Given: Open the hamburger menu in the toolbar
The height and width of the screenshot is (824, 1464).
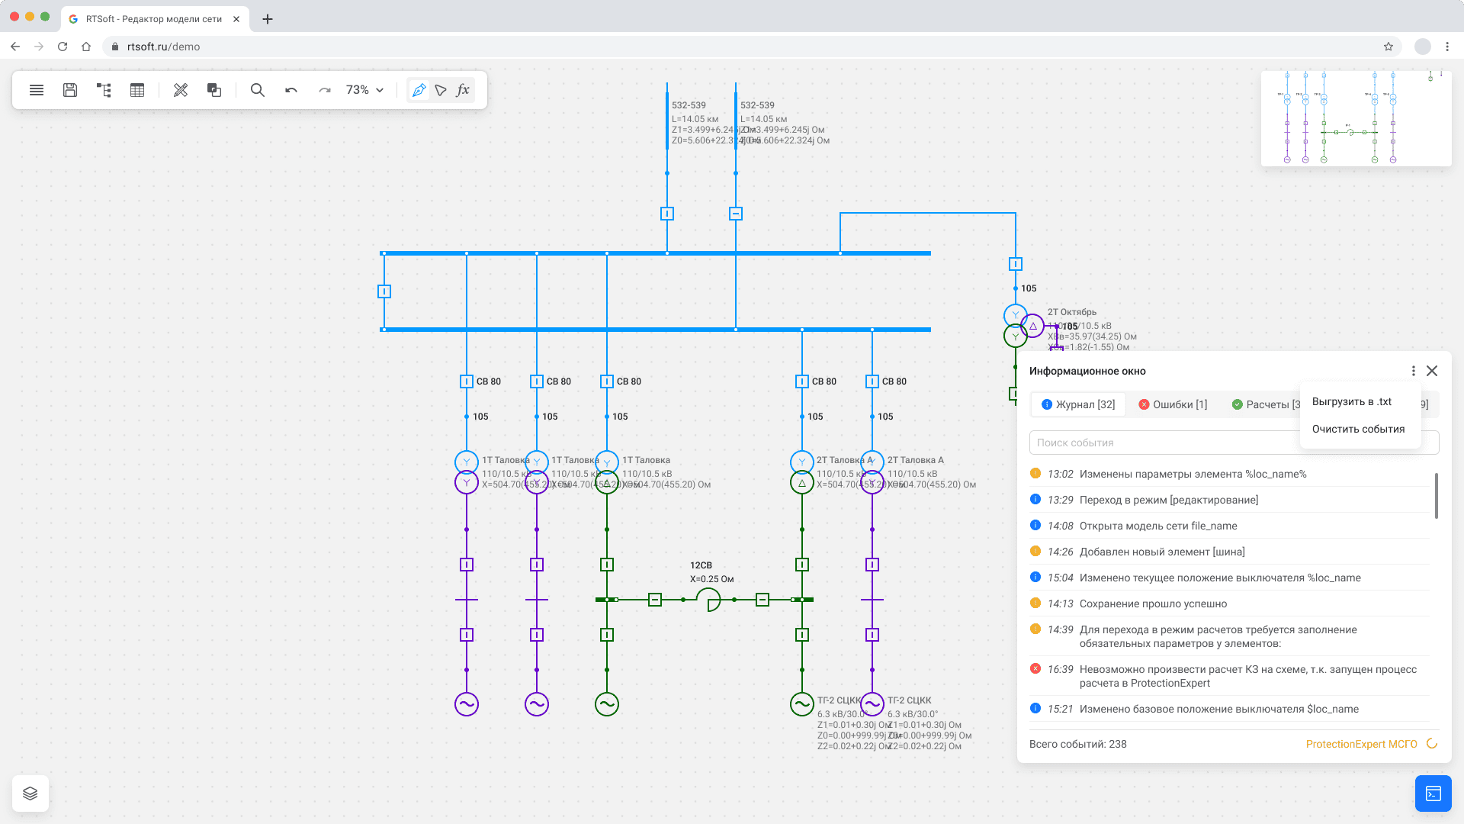Looking at the screenshot, I should click(x=36, y=90).
